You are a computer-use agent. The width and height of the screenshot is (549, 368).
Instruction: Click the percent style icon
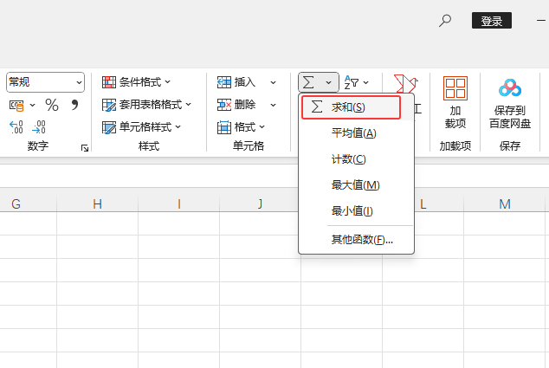pos(52,105)
